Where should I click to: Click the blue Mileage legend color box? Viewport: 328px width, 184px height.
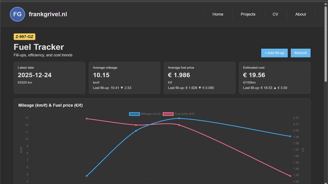(134, 114)
